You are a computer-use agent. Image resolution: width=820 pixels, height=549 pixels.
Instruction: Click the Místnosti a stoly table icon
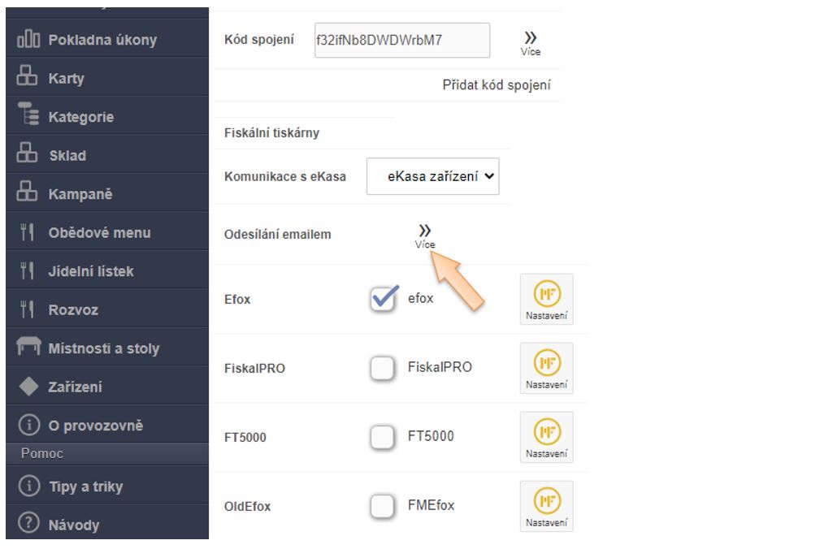28,348
